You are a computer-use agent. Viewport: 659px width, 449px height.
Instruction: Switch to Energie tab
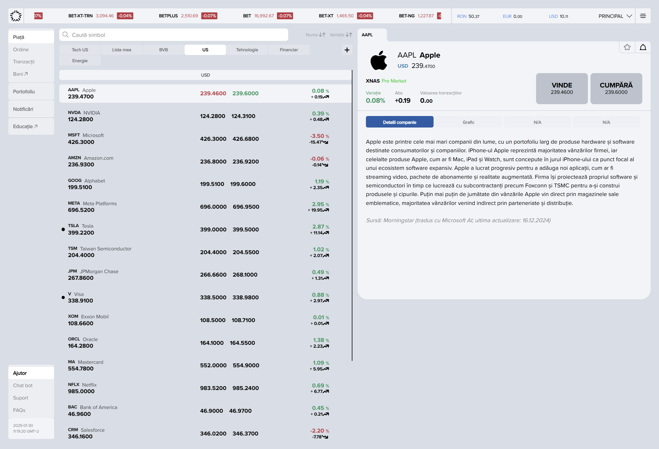pyautogui.click(x=80, y=61)
